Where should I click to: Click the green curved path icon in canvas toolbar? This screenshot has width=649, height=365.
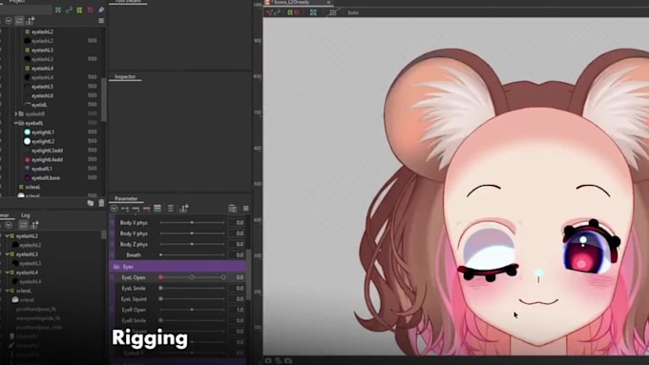coord(278,12)
